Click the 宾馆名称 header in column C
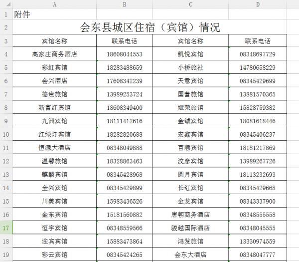Image resolution: width=299 pixels, height=262 pixels. (190, 41)
